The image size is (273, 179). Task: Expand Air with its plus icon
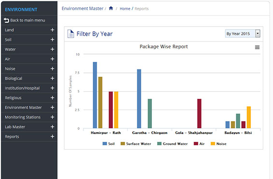click(52, 59)
